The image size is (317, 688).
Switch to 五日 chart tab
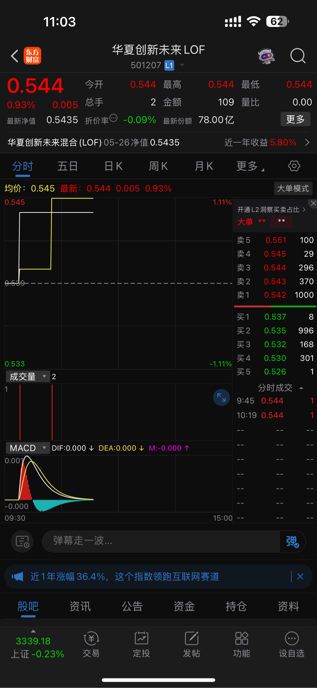(x=68, y=166)
